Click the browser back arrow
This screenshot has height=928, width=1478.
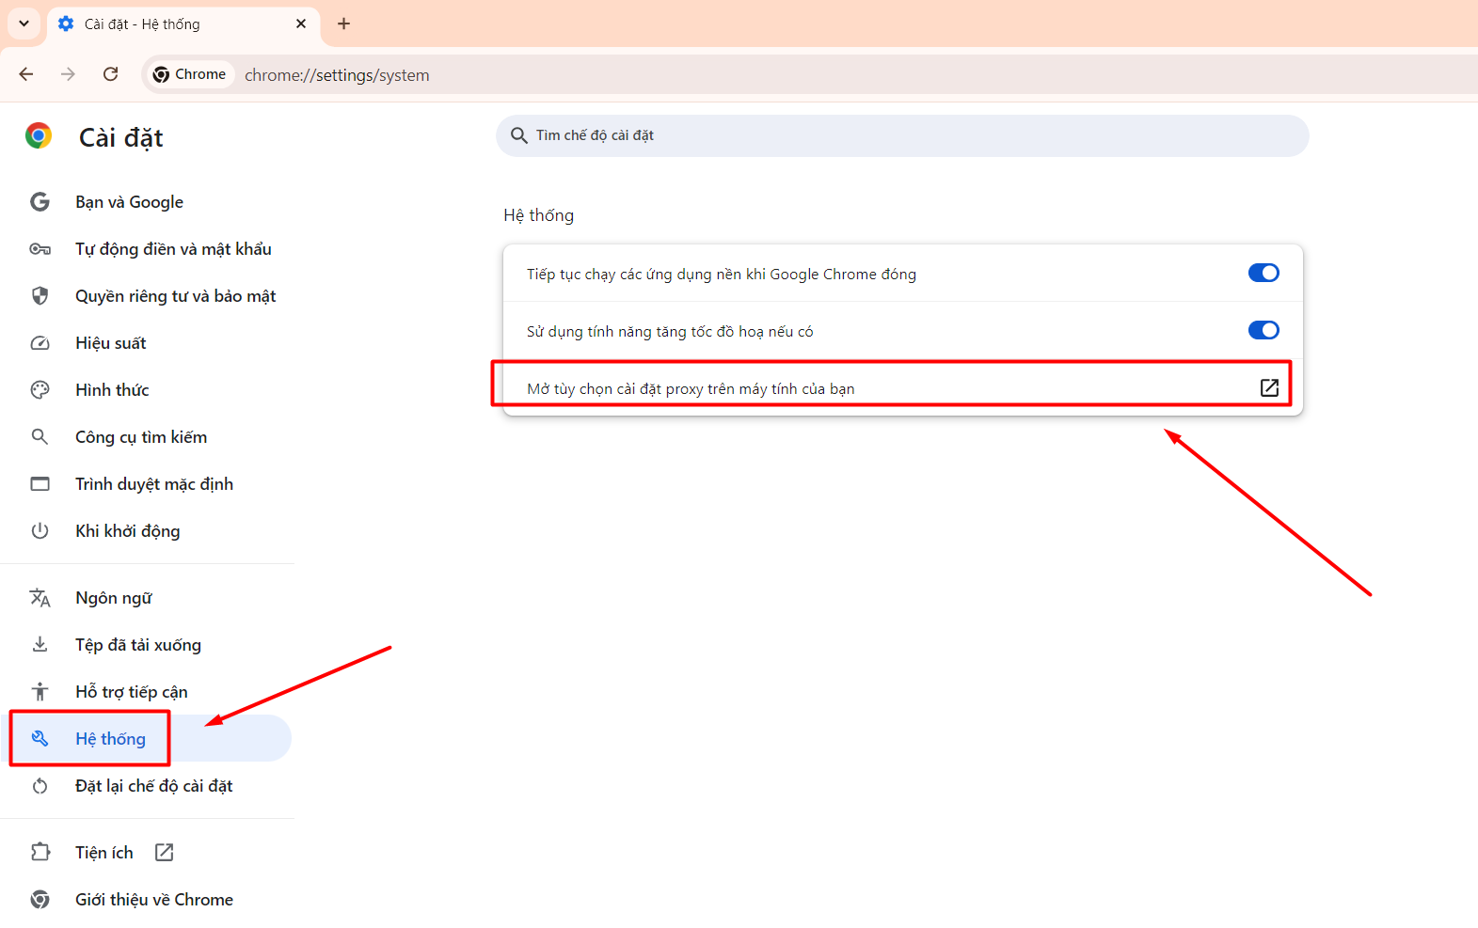click(x=26, y=74)
